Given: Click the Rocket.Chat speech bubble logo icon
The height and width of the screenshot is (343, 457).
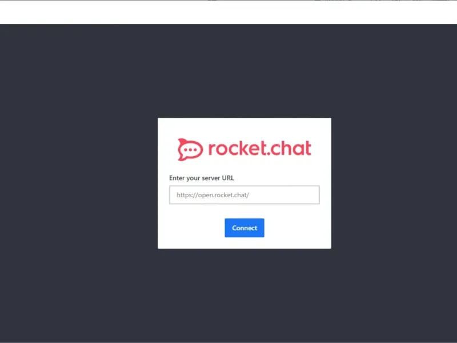Looking at the screenshot, I should click(190, 149).
